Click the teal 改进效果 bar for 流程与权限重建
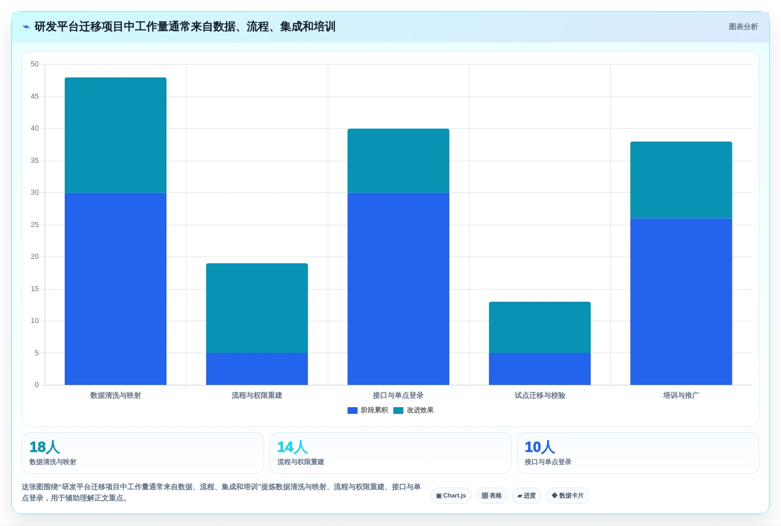781x526 pixels. 257,308
